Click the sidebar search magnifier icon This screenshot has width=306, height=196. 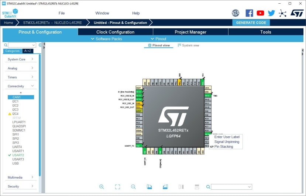[6, 45]
